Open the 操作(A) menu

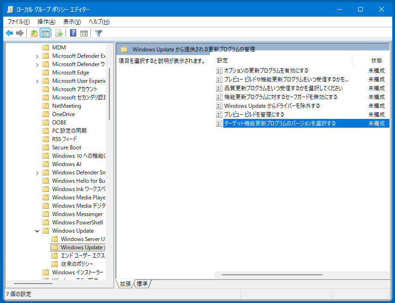(x=46, y=22)
